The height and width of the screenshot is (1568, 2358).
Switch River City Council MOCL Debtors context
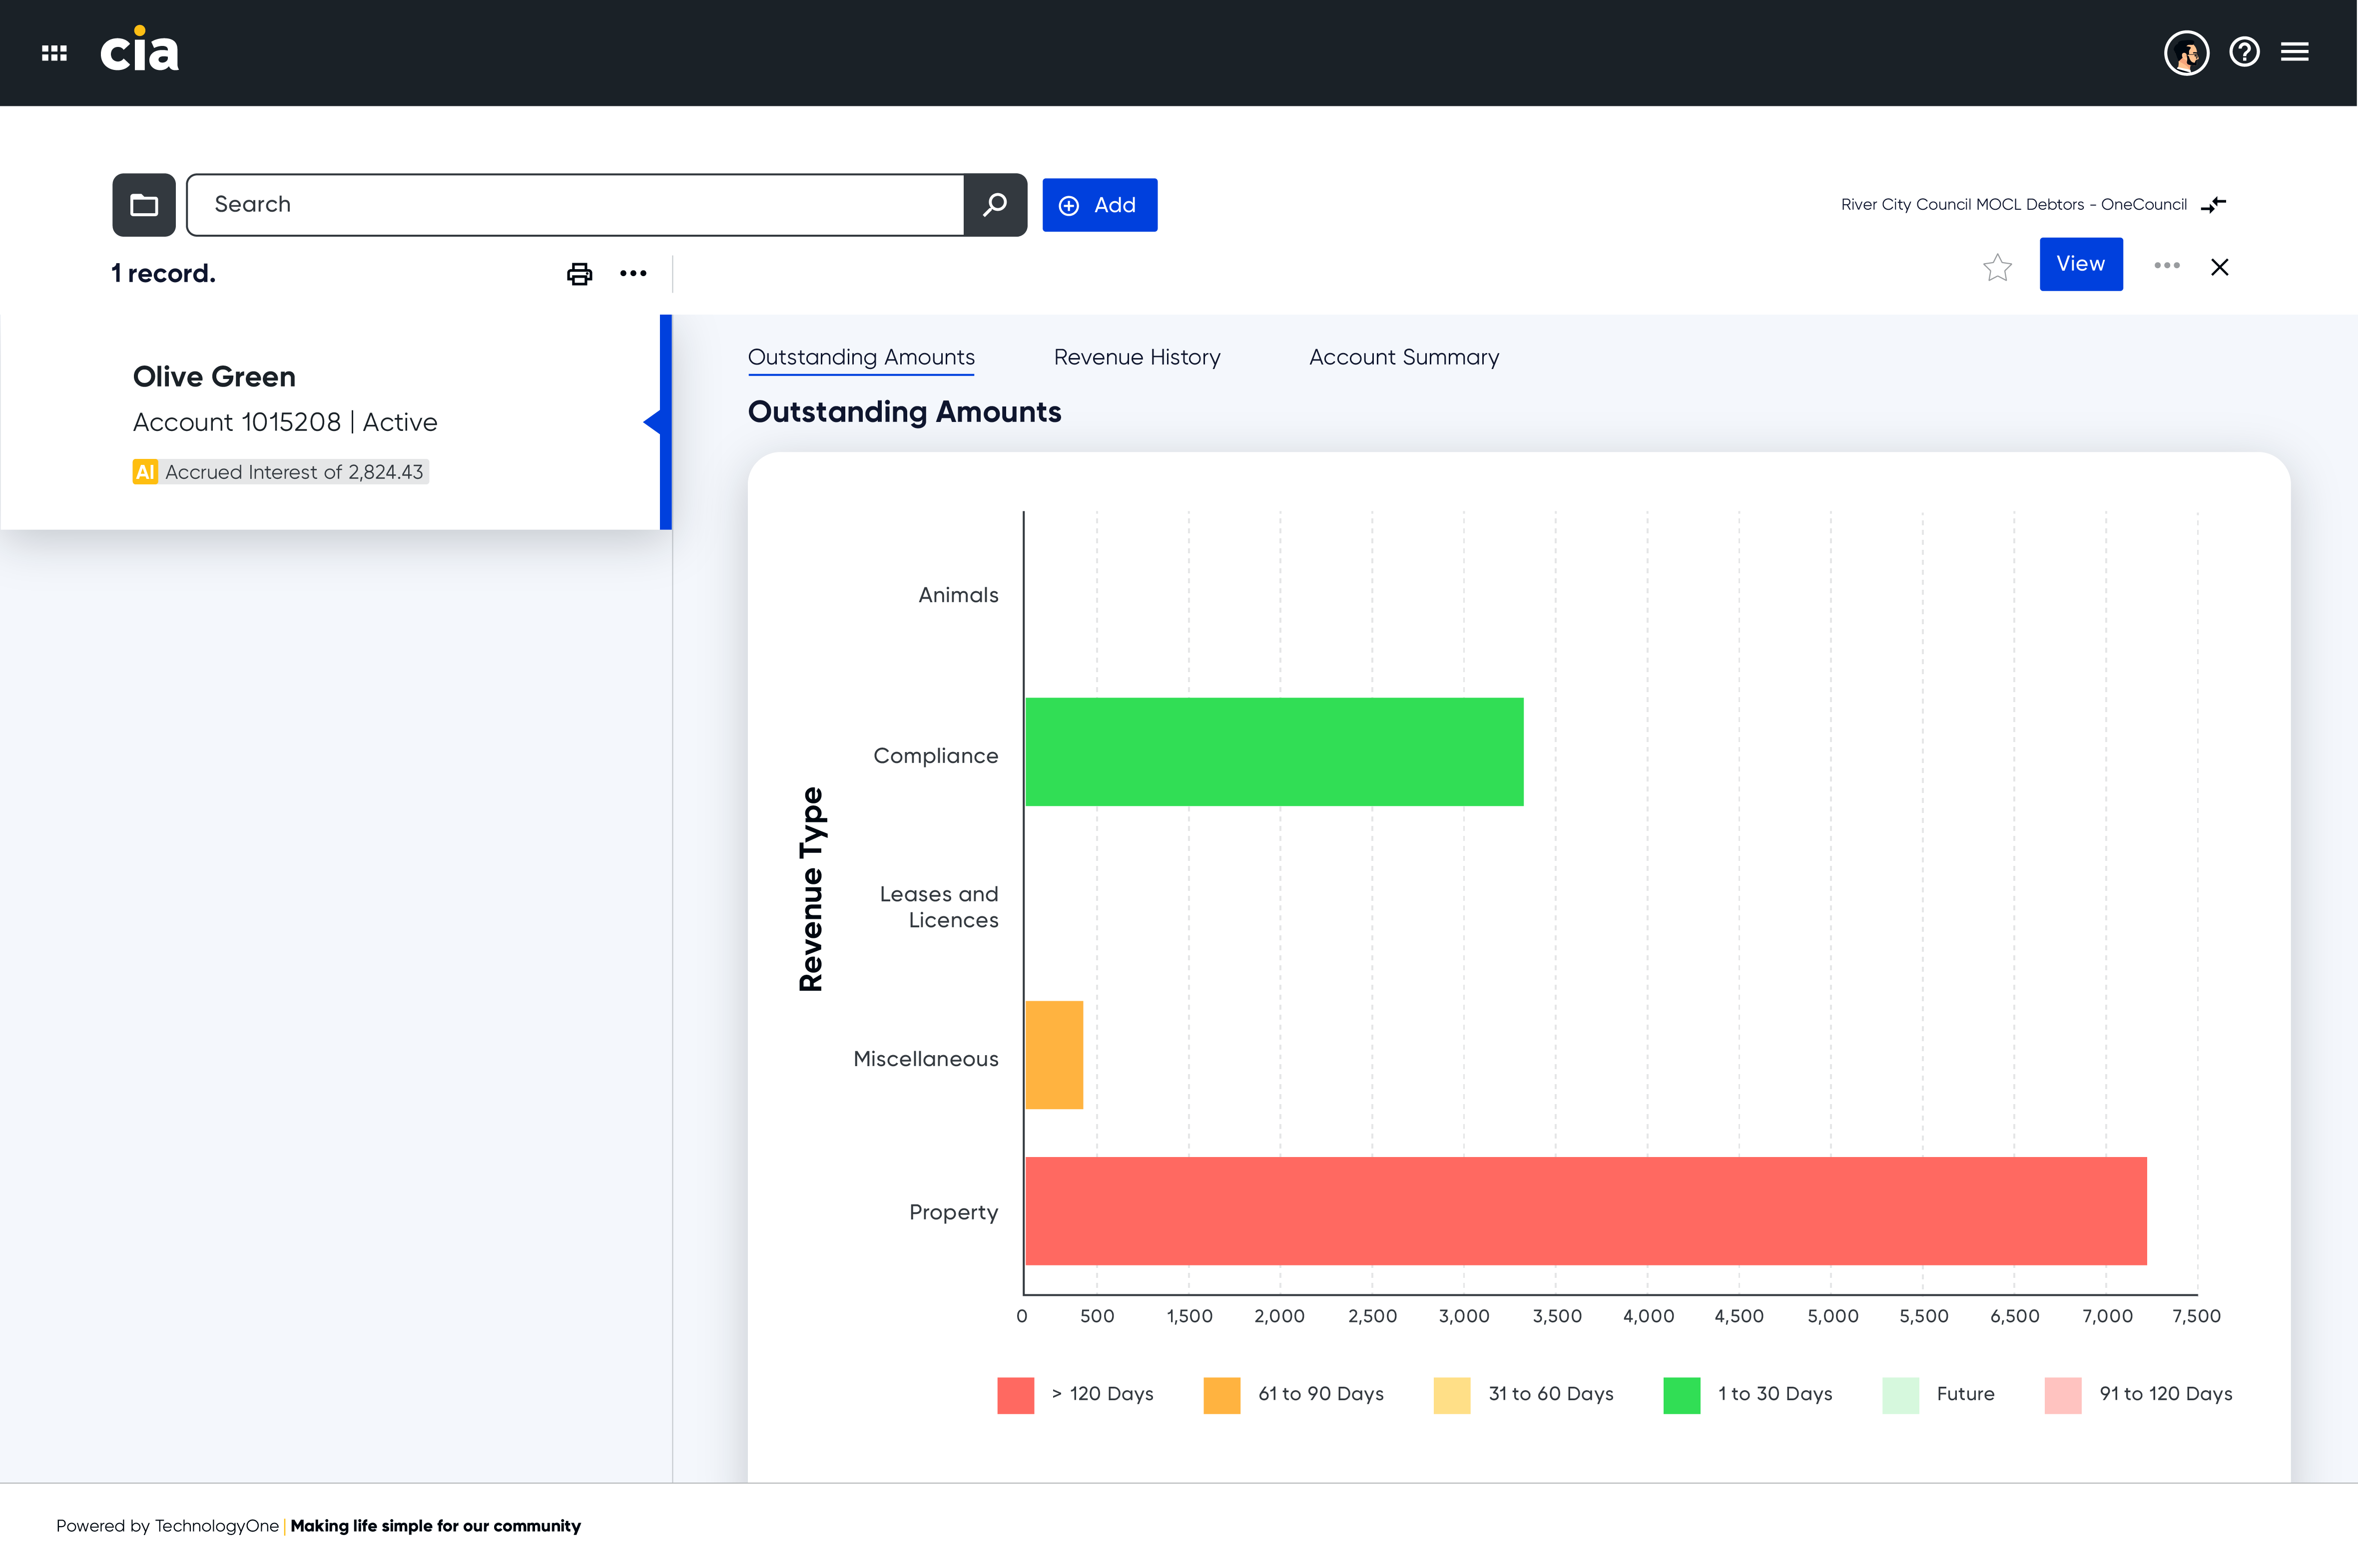point(2213,205)
